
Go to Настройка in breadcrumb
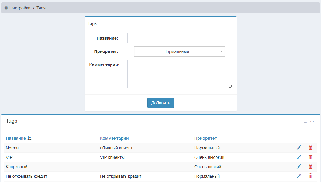[x=20, y=8]
